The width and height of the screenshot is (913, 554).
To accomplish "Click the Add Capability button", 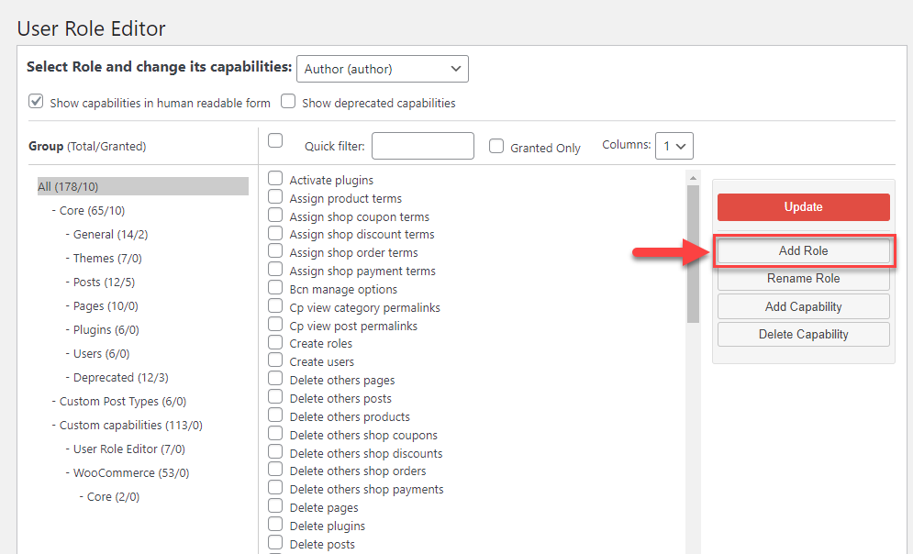I will [804, 306].
